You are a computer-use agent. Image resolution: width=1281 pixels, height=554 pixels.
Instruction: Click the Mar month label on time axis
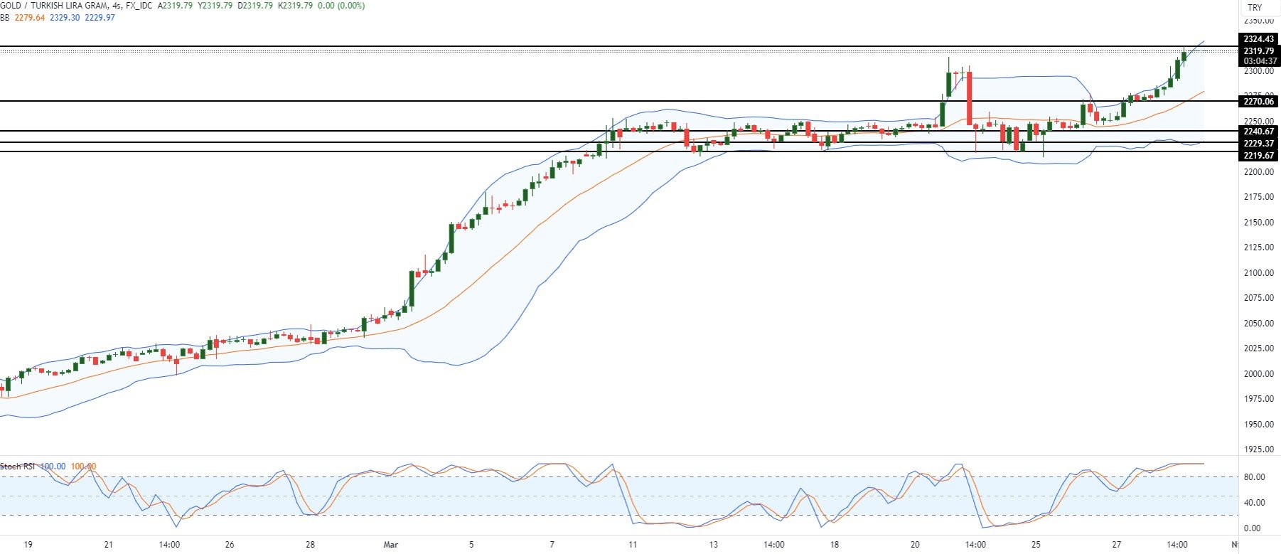(x=391, y=545)
